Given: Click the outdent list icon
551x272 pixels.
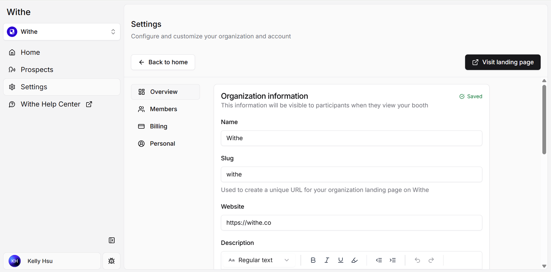Looking at the screenshot, I should click(379, 260).
